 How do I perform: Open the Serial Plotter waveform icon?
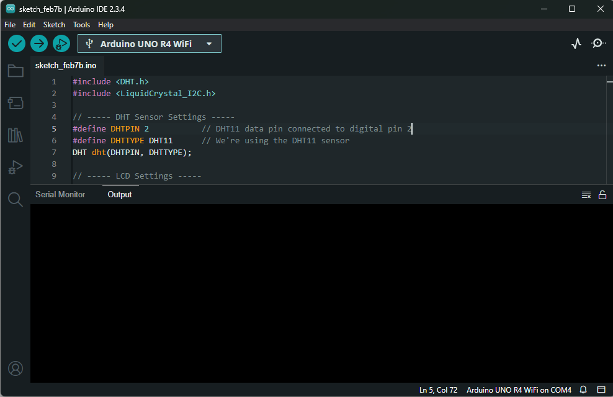576,43
